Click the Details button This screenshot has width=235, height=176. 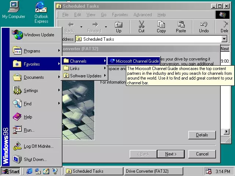point(202,135)
